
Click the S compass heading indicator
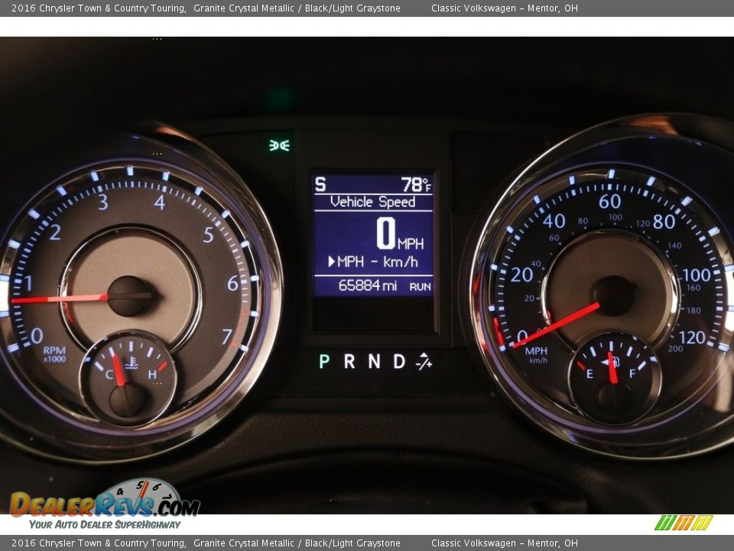point(320,184)
